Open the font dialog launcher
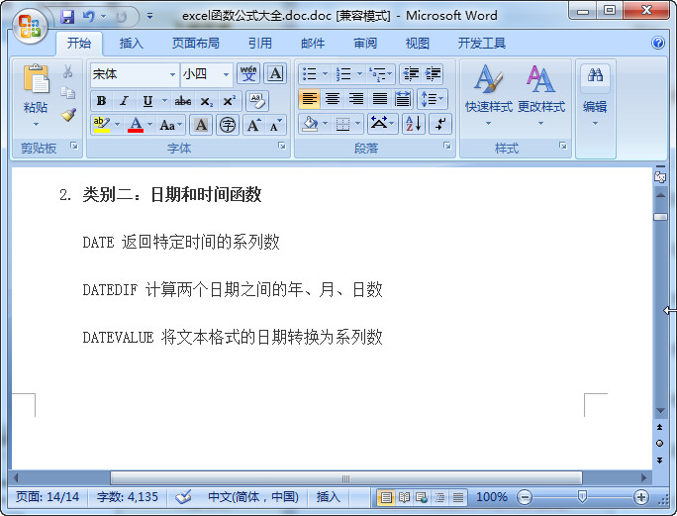Screen dimensions: 677x516 point(282,146)
